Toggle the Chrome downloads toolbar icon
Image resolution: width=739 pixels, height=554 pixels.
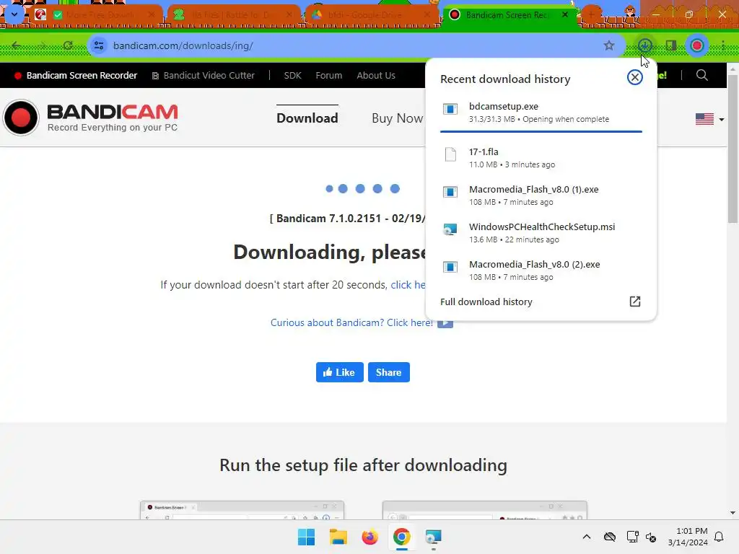644,45
